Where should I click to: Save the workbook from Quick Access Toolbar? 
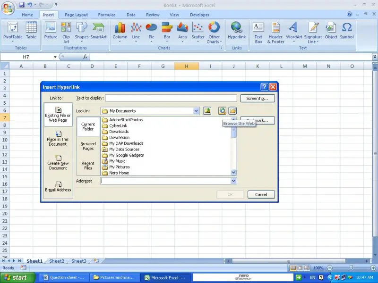(22, 5)
